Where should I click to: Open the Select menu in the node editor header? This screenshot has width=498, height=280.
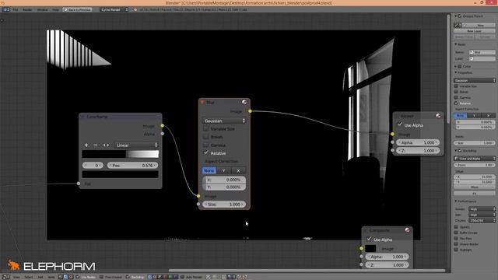pos(29,277)
